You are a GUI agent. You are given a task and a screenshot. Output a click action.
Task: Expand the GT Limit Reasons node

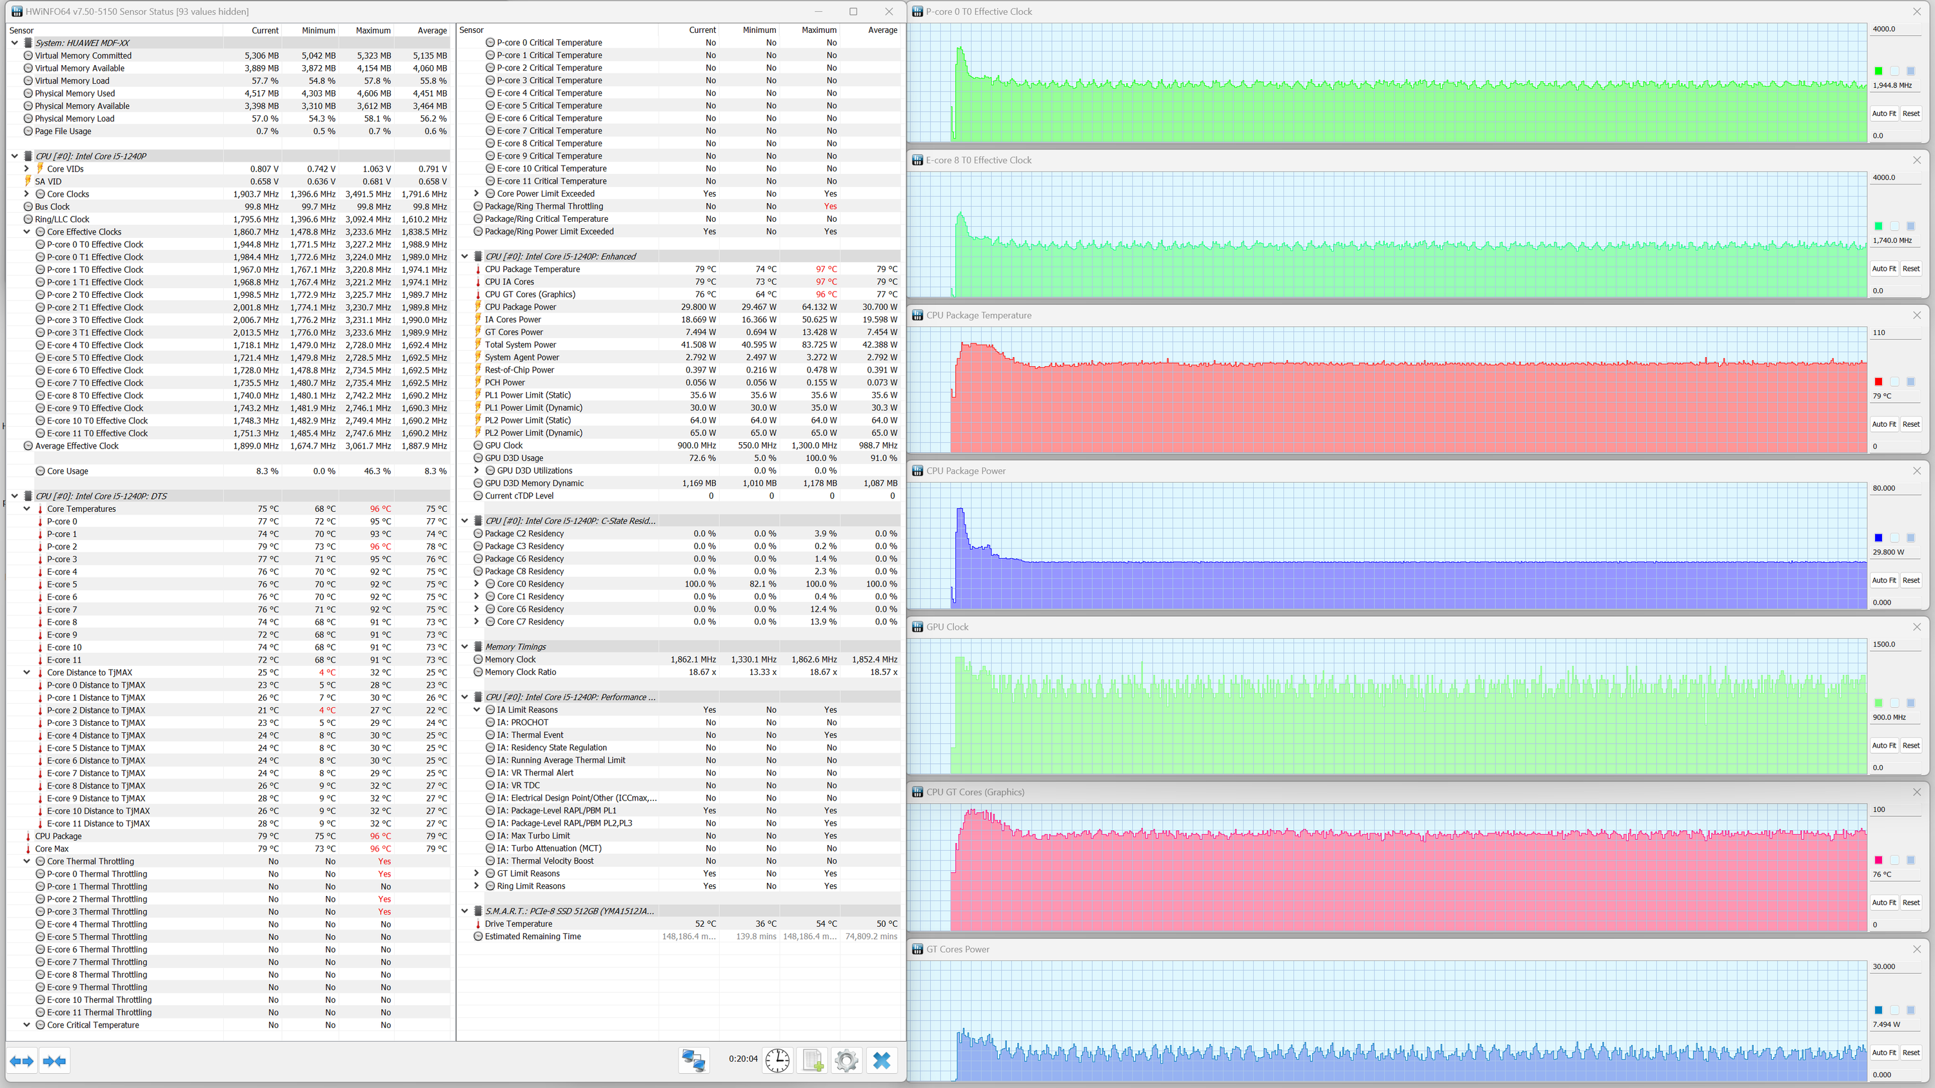point(476,873)
